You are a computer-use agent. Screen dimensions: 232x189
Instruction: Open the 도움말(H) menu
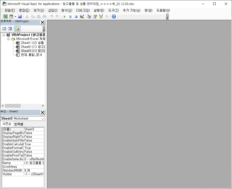[163, 10]
